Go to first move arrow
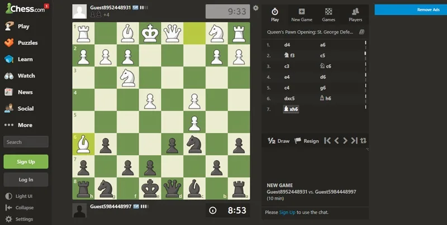The height and width of the screenshot is (225, 447). (327, 141)
